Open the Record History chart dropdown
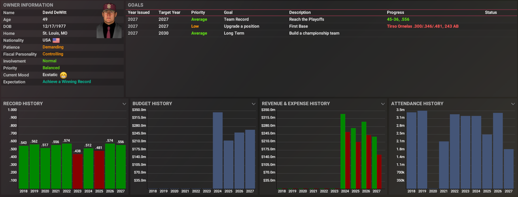Viewport: 518px width, 197px height. [124, 104]
